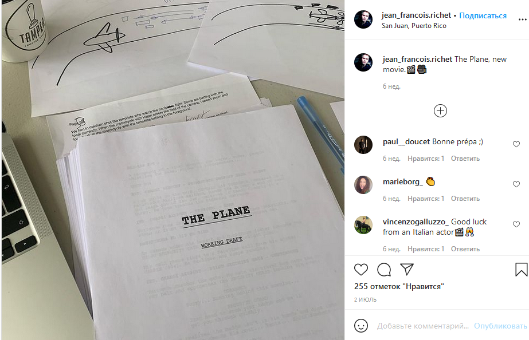Reply to marieborg_'s comment via Ответить

click(x=465, y=199)
